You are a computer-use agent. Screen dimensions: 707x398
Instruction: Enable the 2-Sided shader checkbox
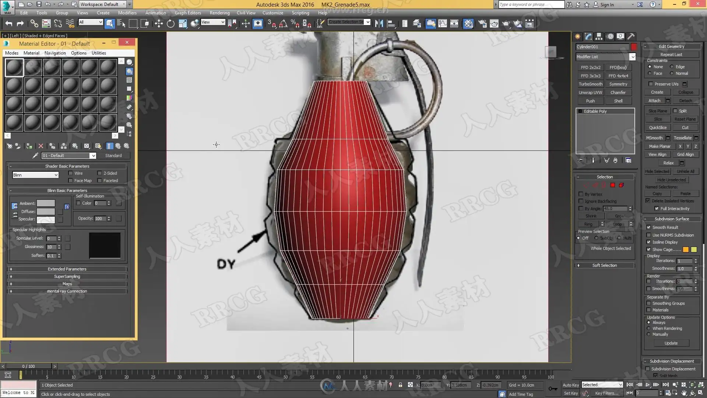coord(99,173)
